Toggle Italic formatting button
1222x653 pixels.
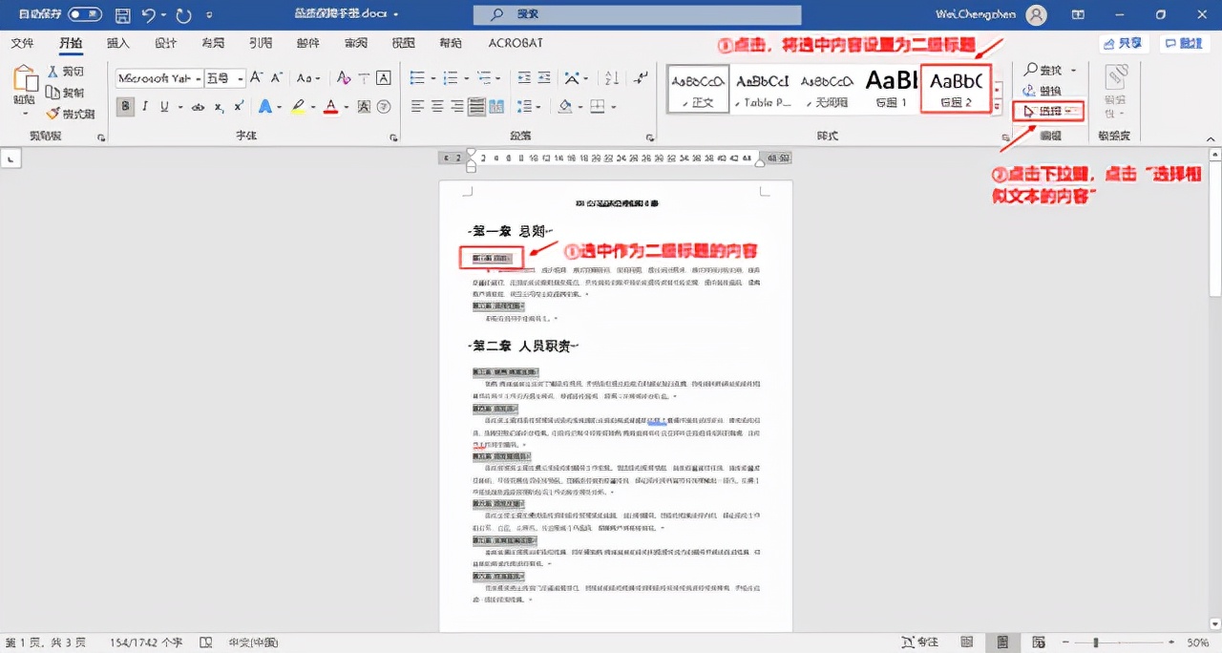click(x=145, y=107)
